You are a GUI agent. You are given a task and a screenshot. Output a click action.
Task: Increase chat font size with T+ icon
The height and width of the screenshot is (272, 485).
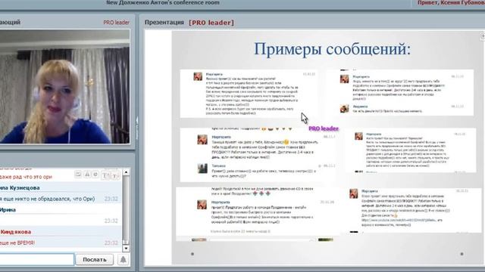105,175
